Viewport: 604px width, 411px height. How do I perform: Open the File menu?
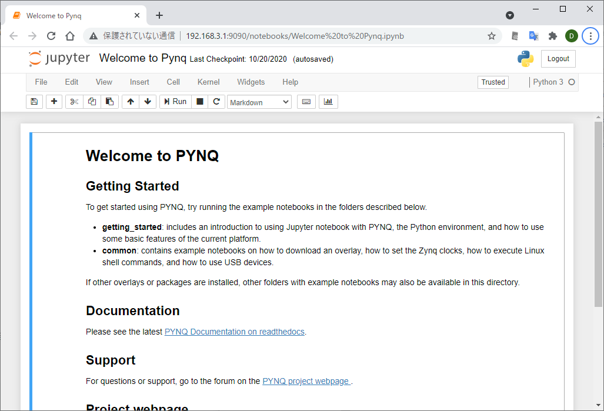tap(41, 82)
